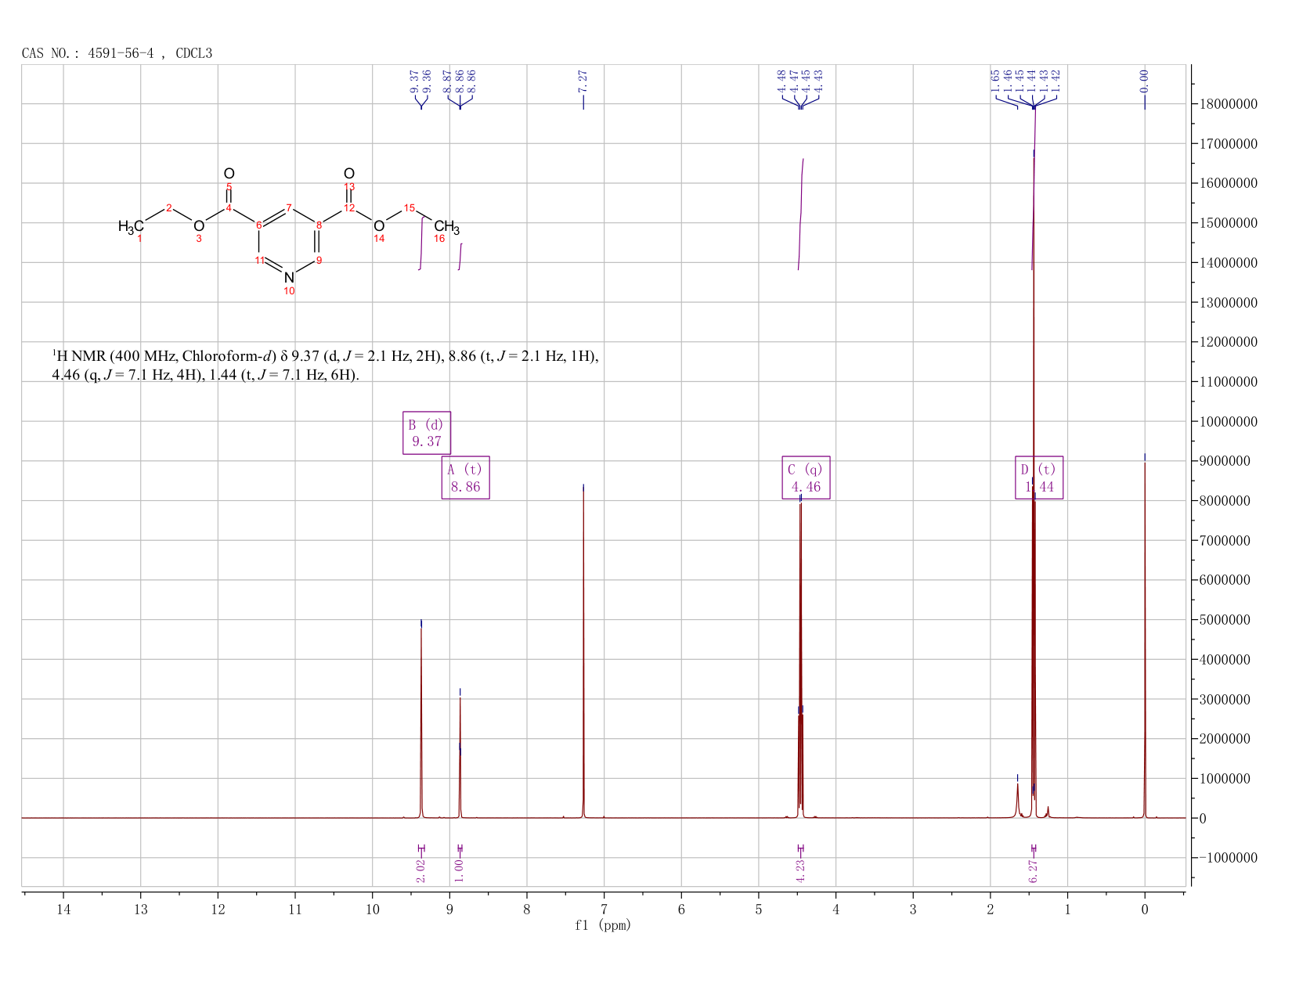Click the C (q) 4.46 multiplet box
Viewport: 1292px width, 998px height.
pos(806,478)
